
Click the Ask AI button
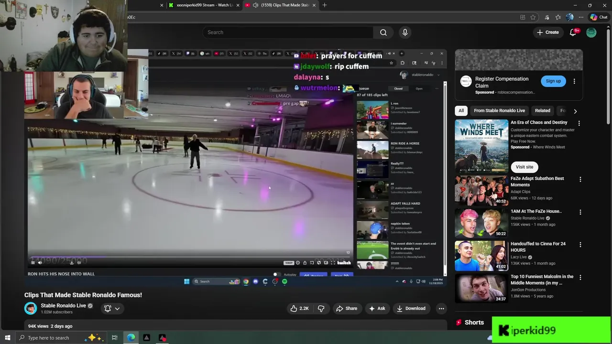[x=377, y=309]
